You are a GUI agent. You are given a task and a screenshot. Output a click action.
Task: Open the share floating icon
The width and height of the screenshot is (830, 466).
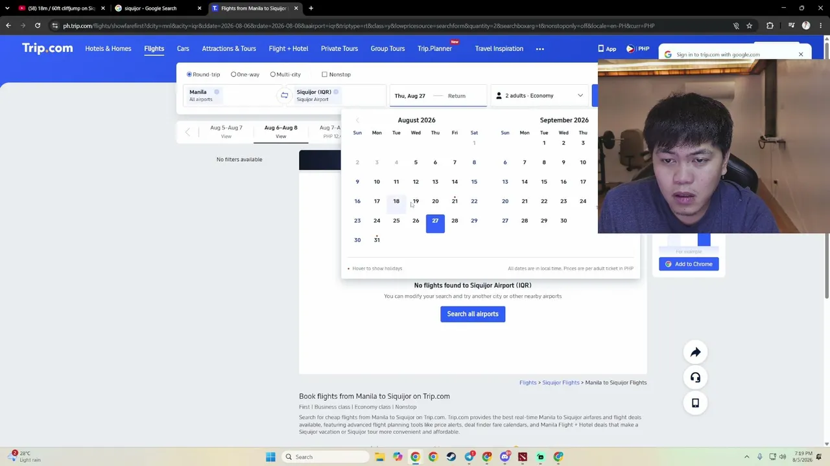pos(695,352)
